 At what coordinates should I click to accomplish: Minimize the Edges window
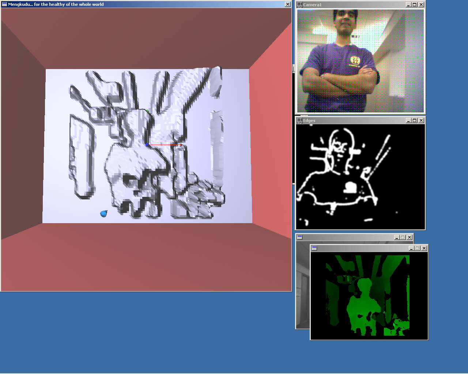coord(408,121)
